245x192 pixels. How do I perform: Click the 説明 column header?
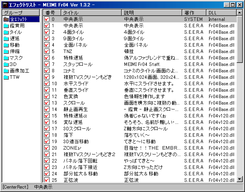tap(152, 12)
